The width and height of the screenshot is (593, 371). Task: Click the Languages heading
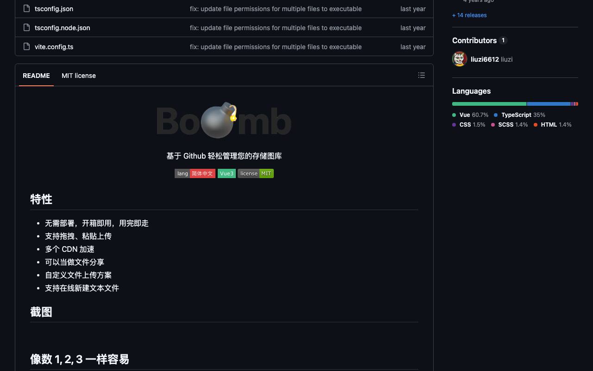[x=471, y=91]
